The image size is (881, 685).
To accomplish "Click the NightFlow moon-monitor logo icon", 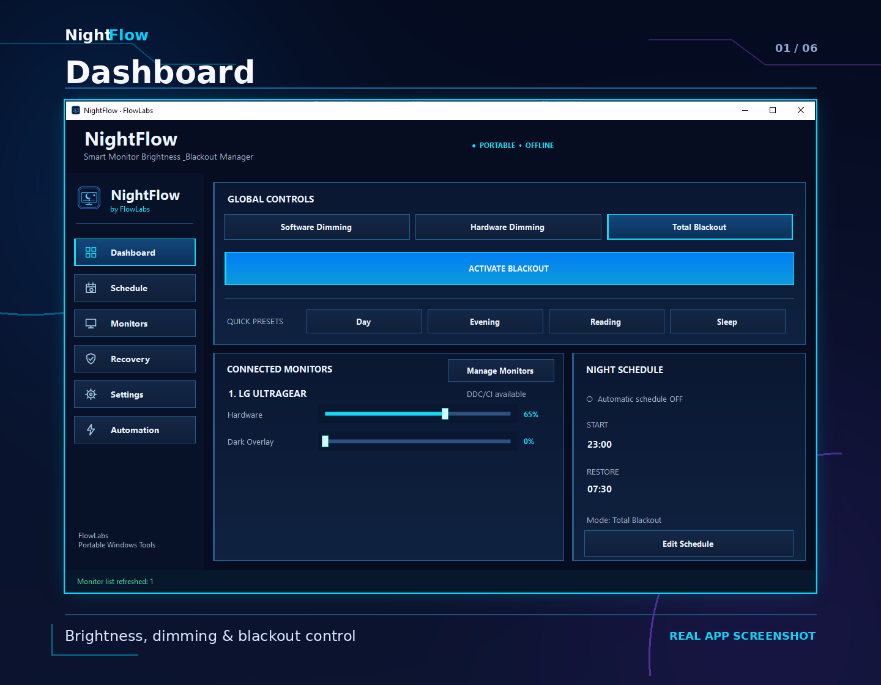I will [x=89, y=198].
